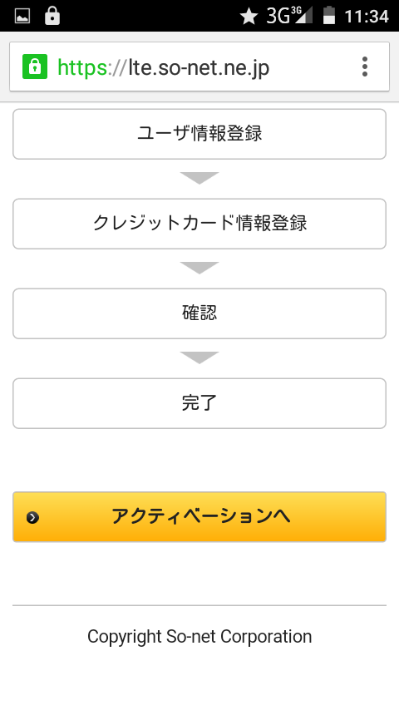Select the ユーザ情報登録 step box
This screenshot has height=710, width=399.
tap(199, 134)
